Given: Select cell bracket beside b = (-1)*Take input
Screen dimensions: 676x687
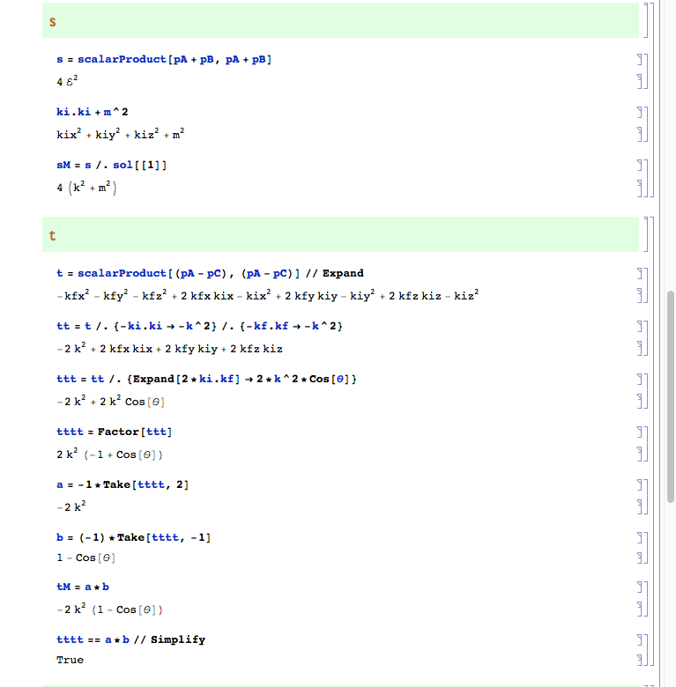Looking at the screenshot, I should tap(640, 537).
